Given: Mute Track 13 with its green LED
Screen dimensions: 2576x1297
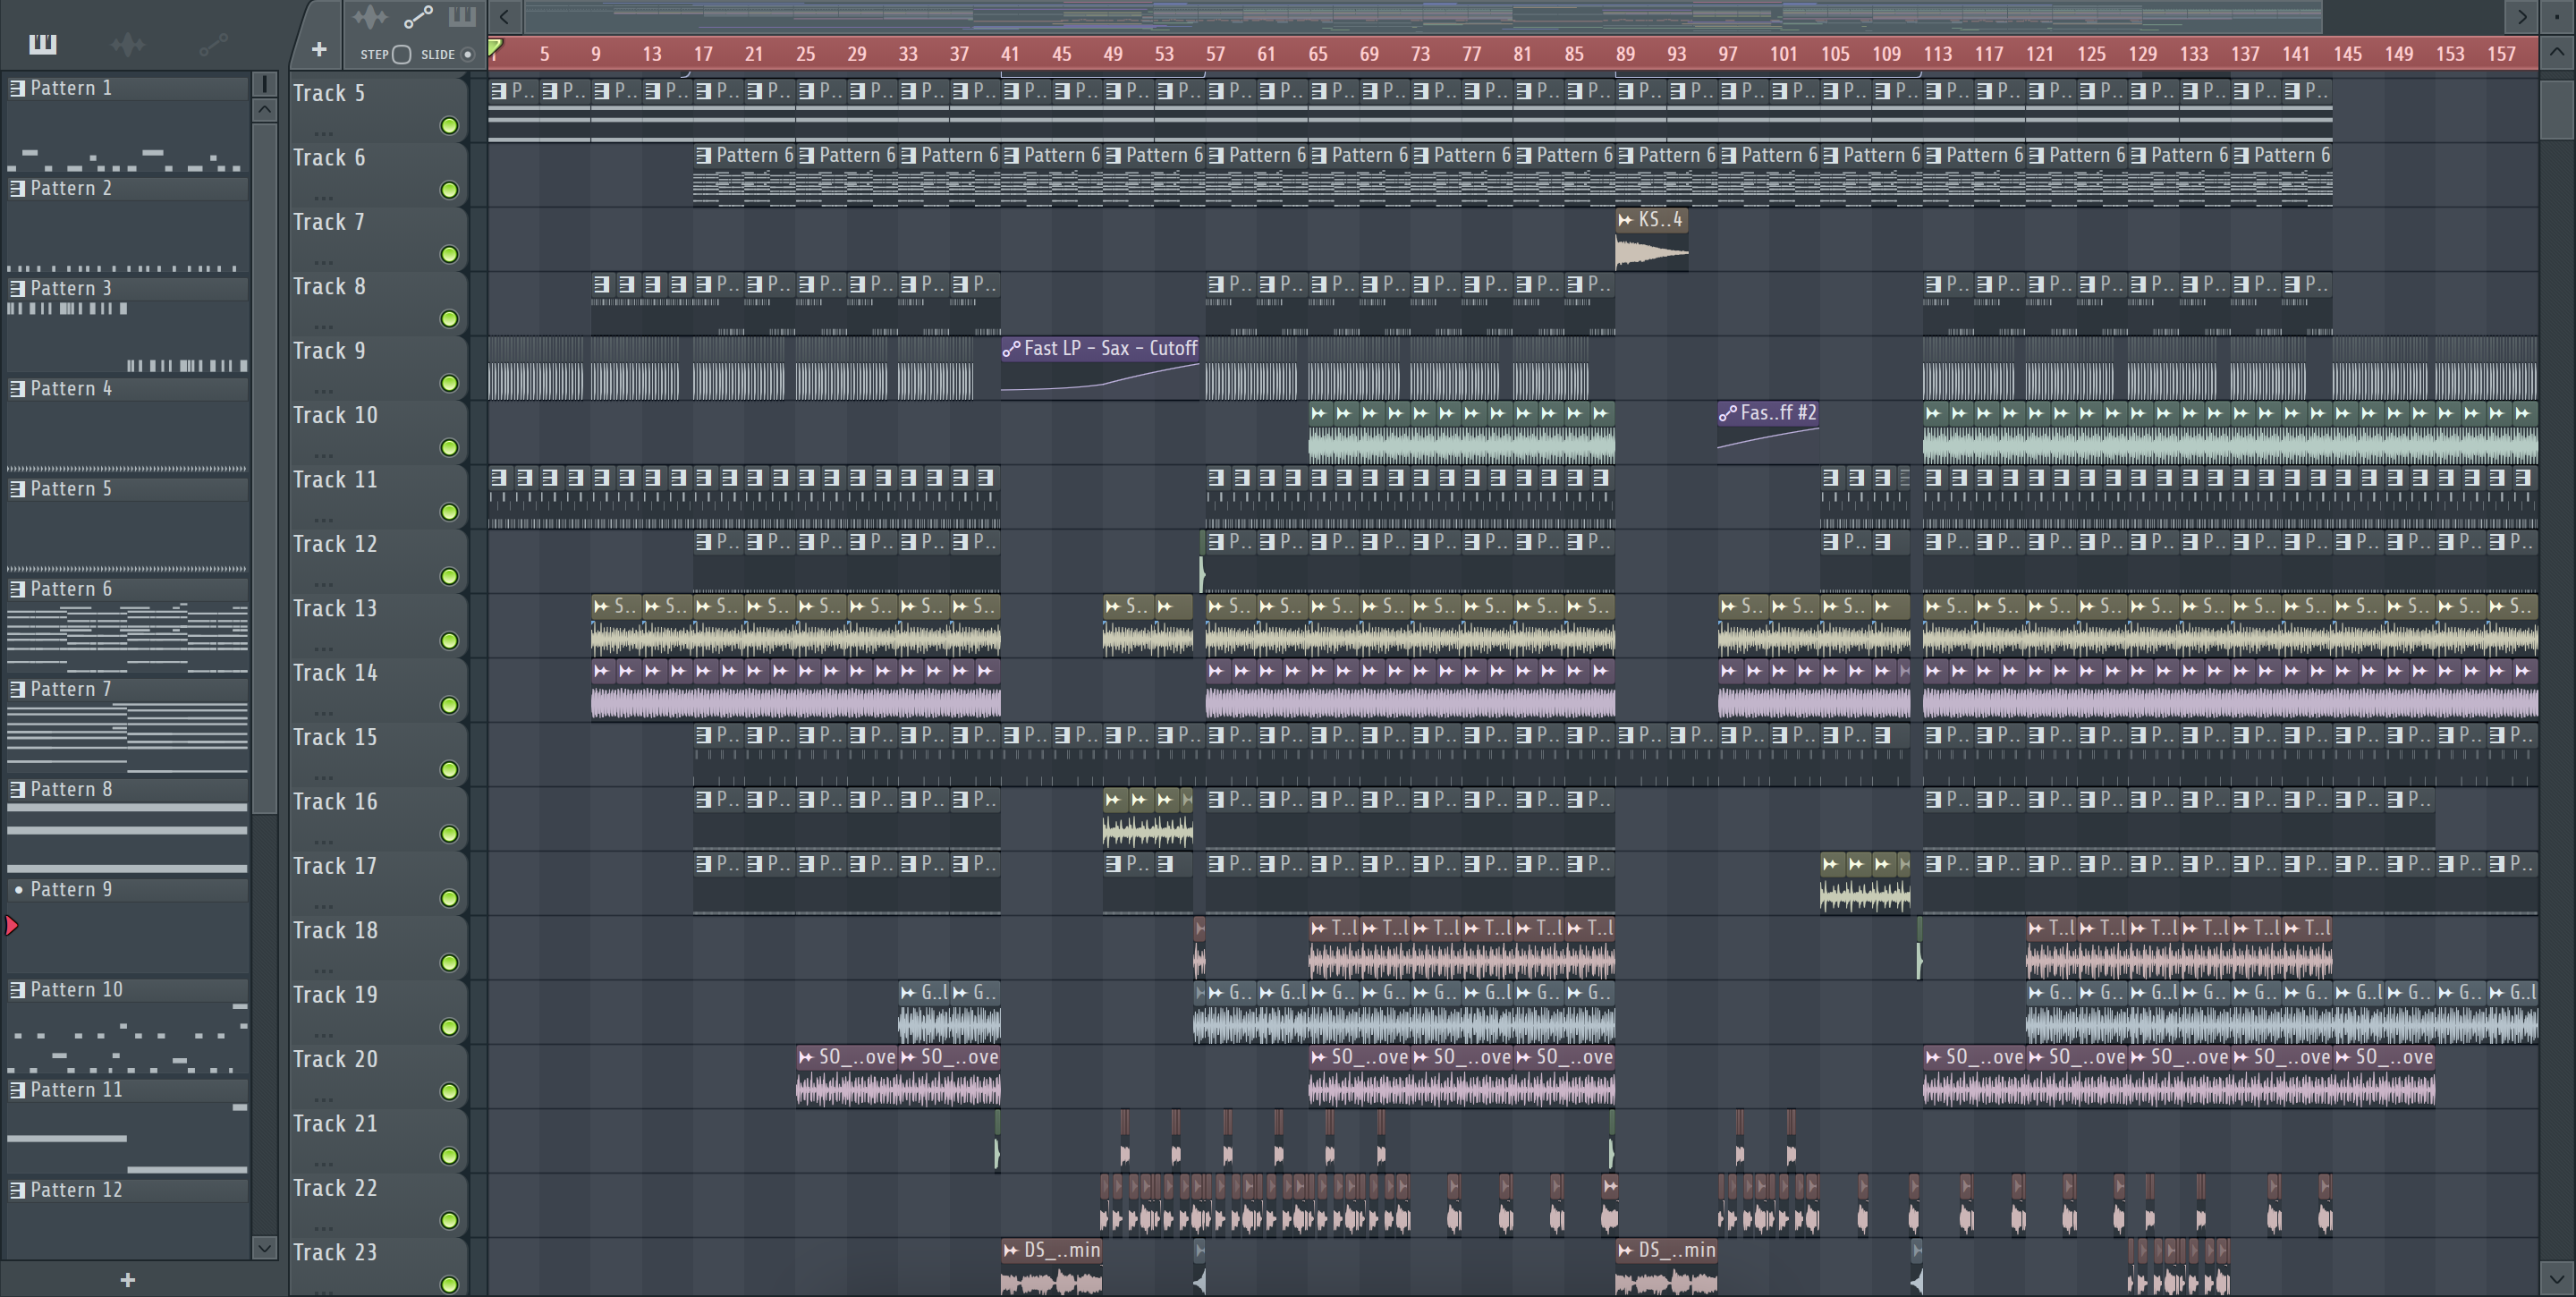Looking at the screenshot, I should pos(449,641).
